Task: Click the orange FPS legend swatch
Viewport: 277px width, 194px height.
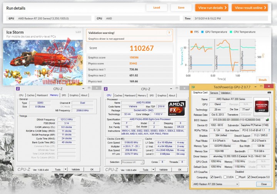Action: coord(191,32)
